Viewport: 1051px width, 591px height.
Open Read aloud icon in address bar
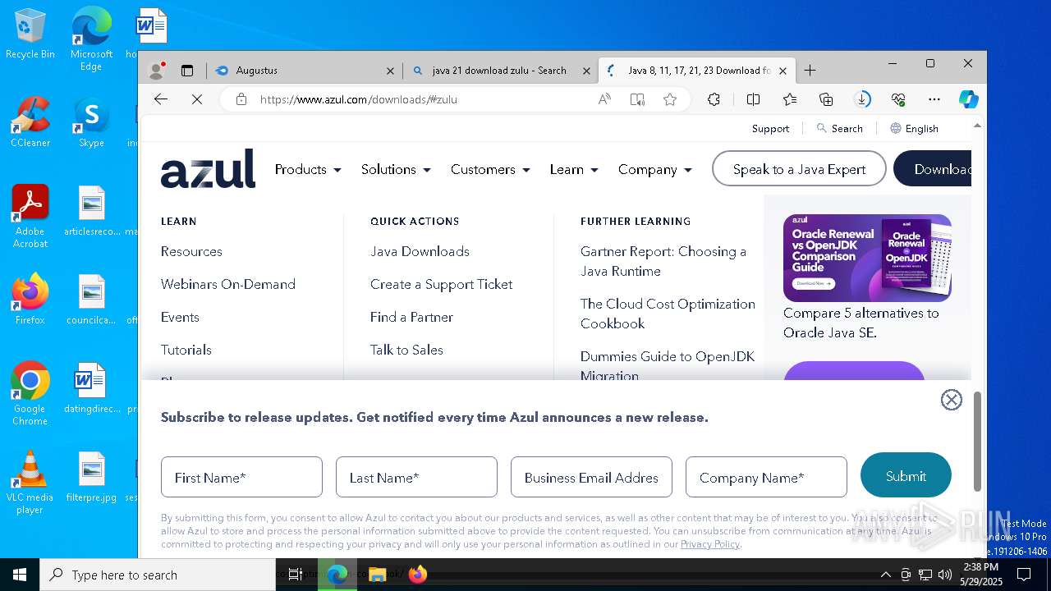click(604, 99)
